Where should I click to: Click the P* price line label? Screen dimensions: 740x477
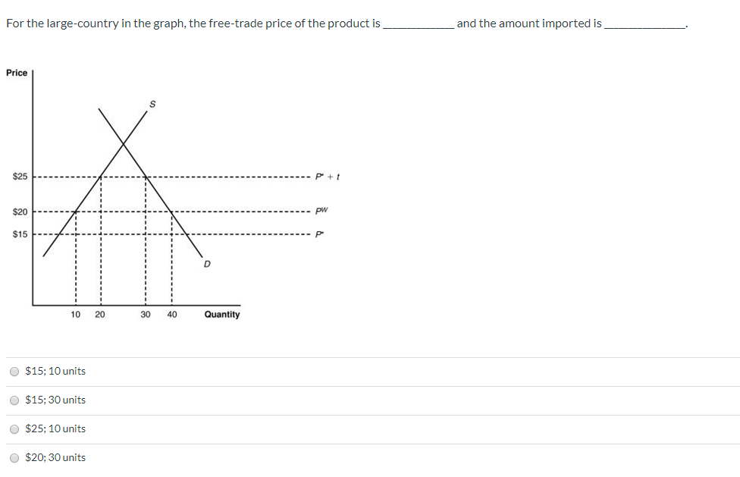tap(318, 234)
